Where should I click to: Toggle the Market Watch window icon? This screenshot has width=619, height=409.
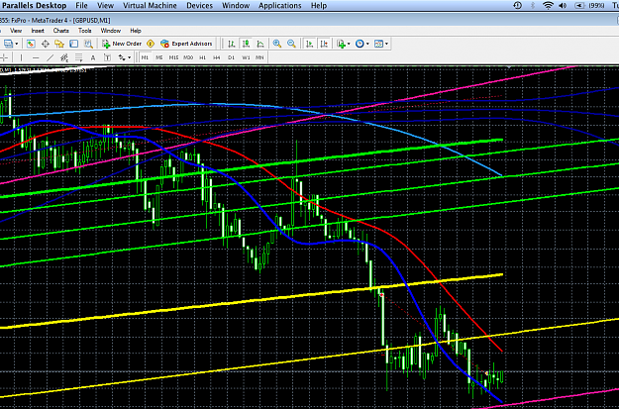tap(31, 44)
